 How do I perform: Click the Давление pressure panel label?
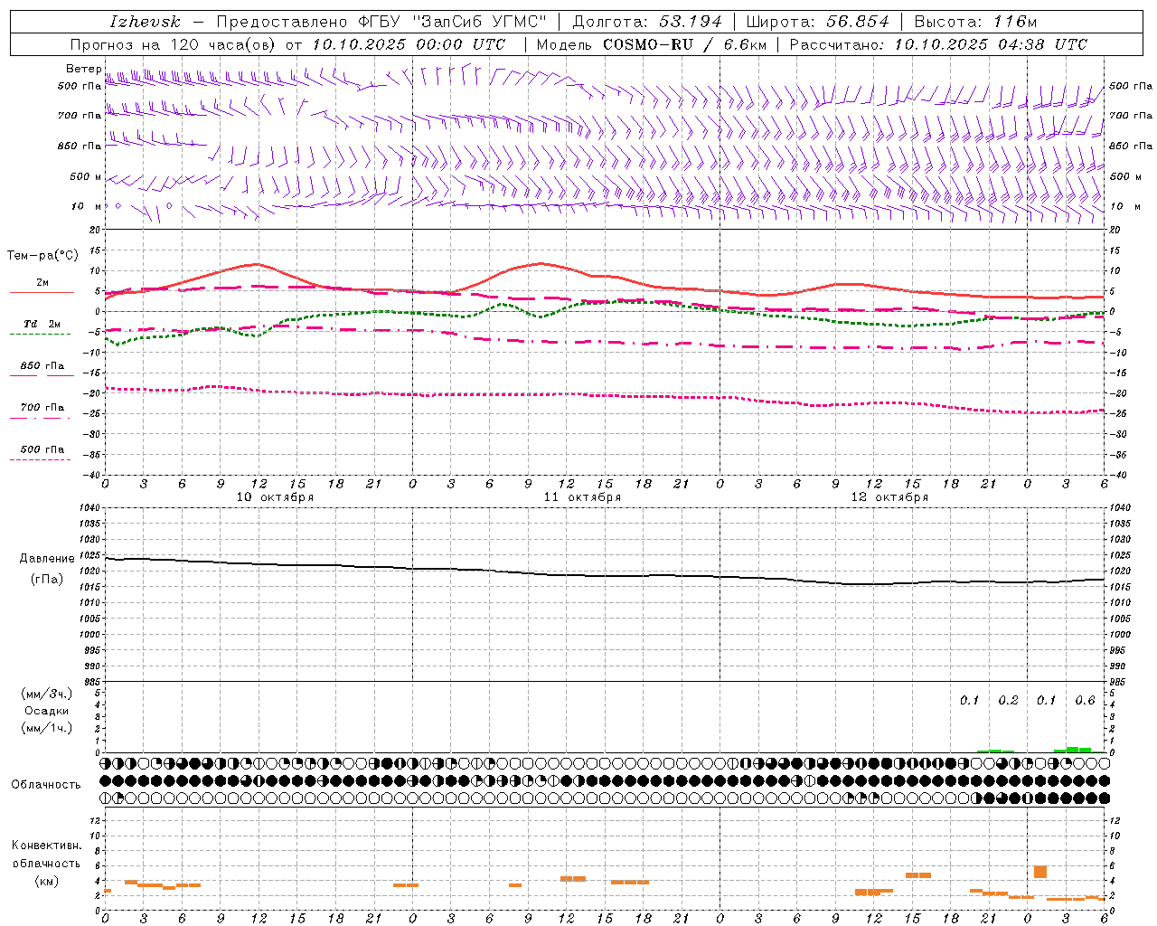[47, 559]
